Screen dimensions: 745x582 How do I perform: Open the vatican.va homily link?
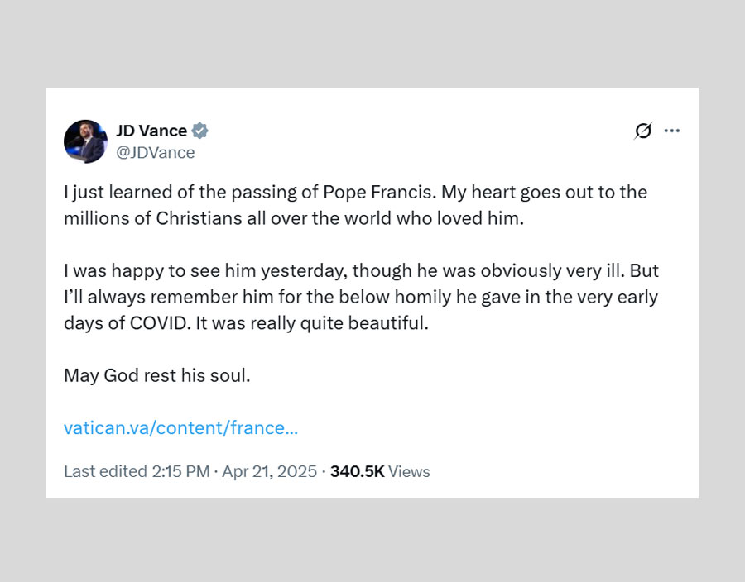[x=180, y=428]
